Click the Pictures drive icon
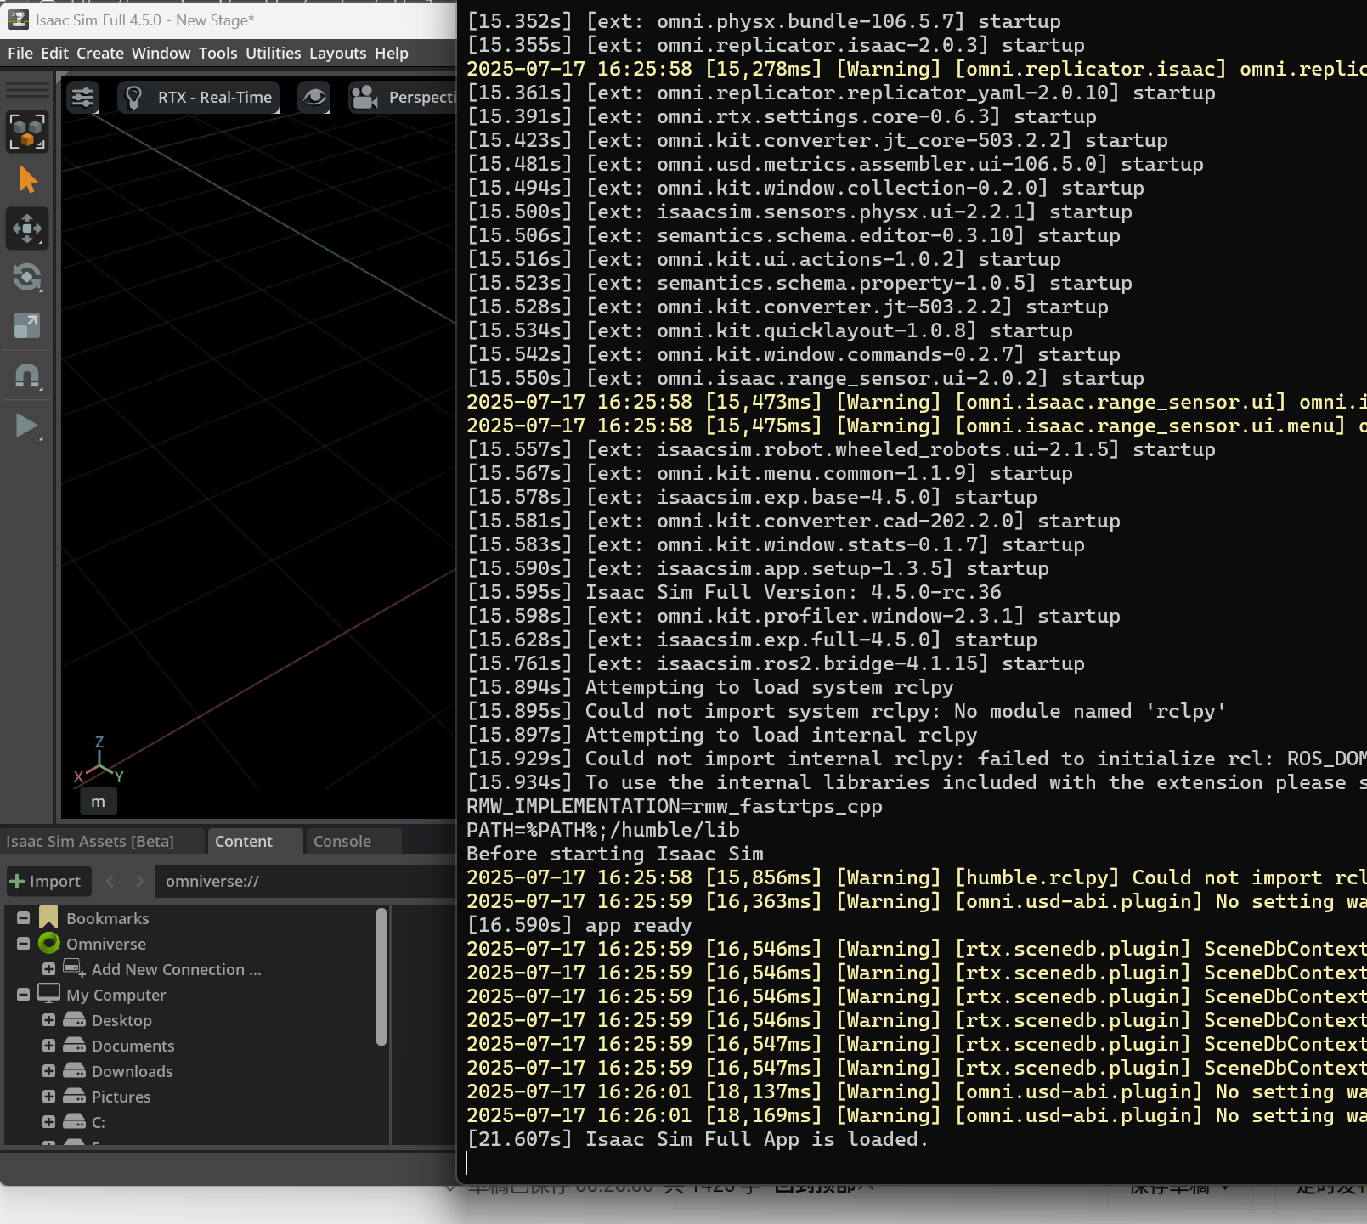This screenshot has width=1367, height=1224. [x=75, y=1096]
